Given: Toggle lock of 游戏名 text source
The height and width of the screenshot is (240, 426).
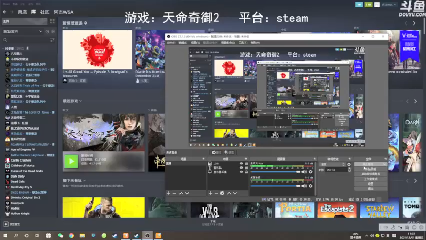Looking at the screenshot, I should 247,168.
